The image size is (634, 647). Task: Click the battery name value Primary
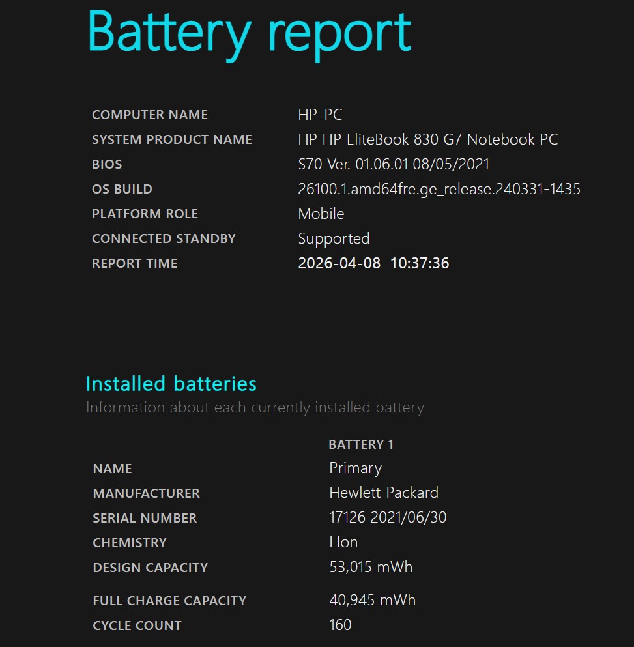356,468
